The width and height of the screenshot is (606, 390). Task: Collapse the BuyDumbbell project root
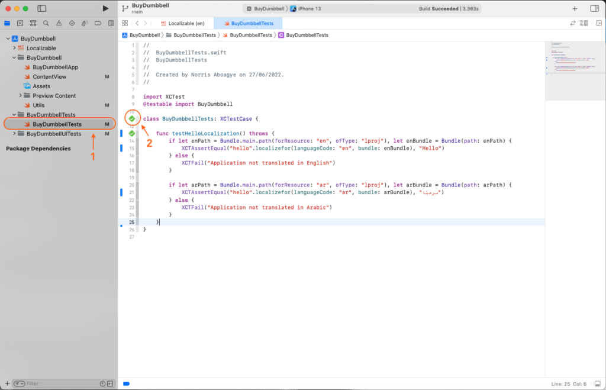(8, 38)
